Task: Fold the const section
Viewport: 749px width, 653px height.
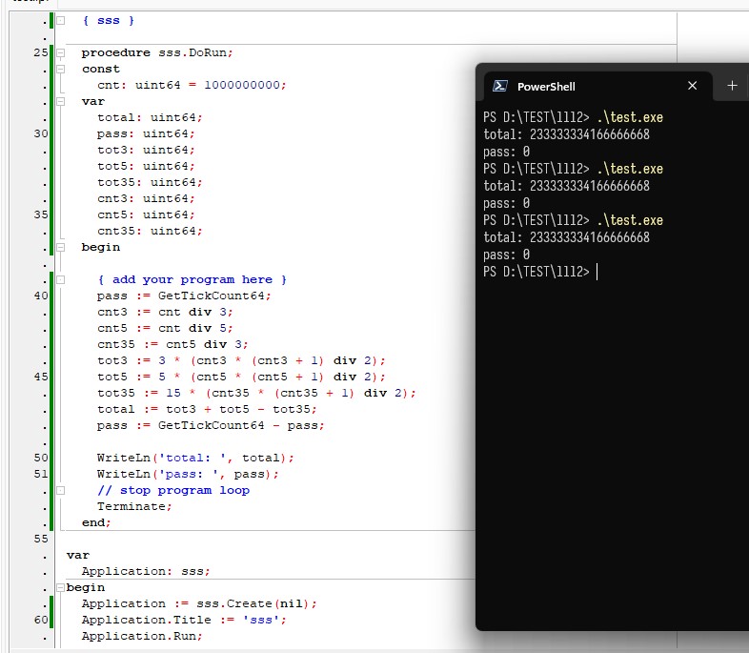Action: point(61,69)
